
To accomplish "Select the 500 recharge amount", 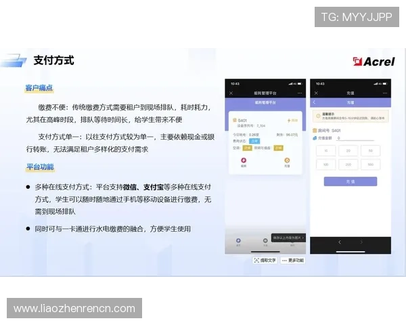I will click(371, 165).
